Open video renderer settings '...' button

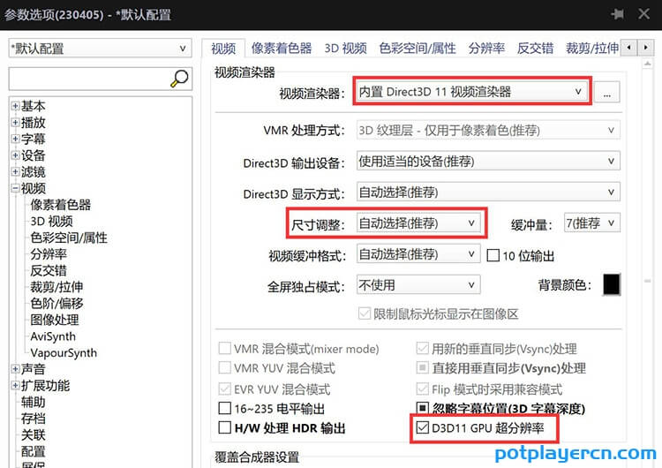point(607,91)
